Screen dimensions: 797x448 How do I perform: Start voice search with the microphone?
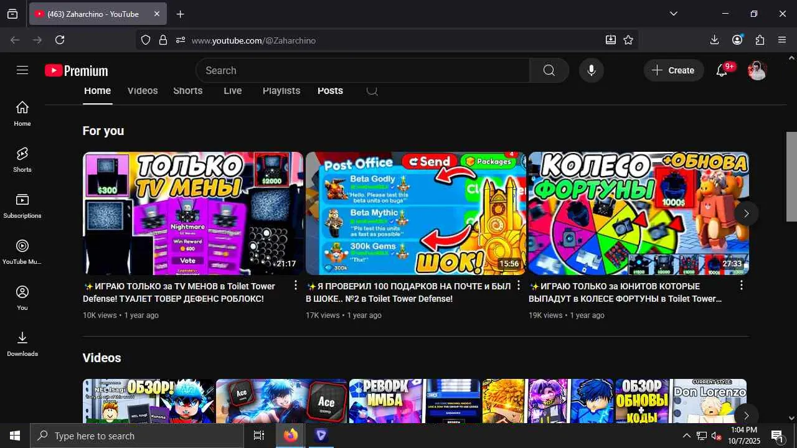592,70
